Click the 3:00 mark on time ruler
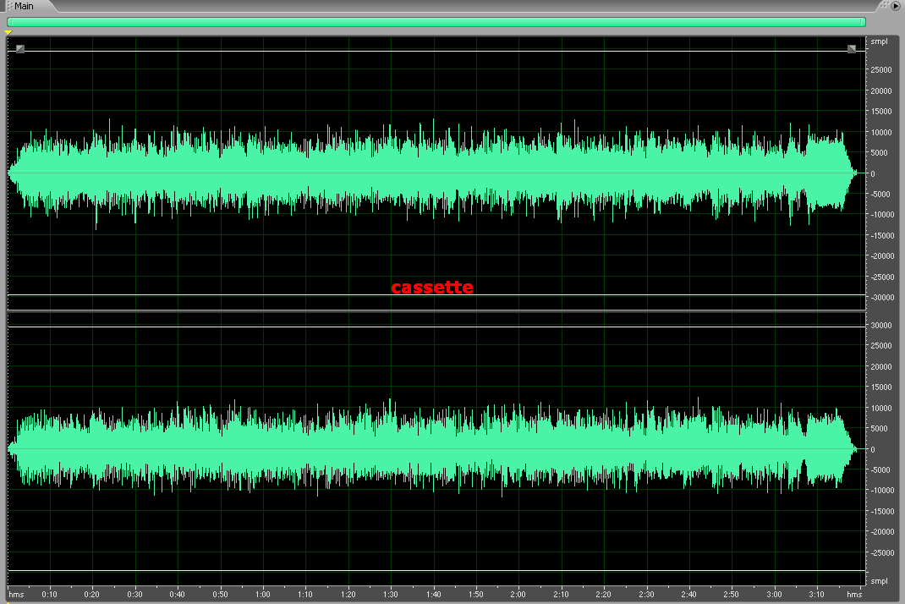Viewport: 905px width, 604px height. (774, 594)
